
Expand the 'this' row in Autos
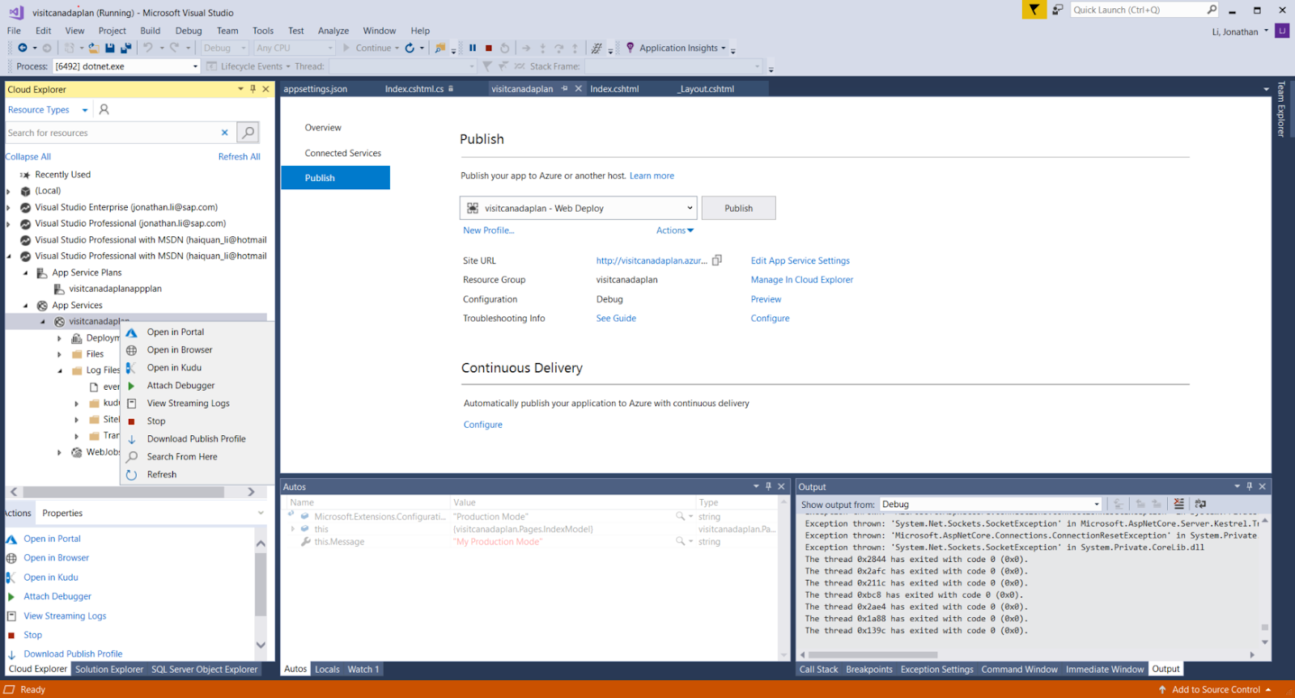coord(292,529)
